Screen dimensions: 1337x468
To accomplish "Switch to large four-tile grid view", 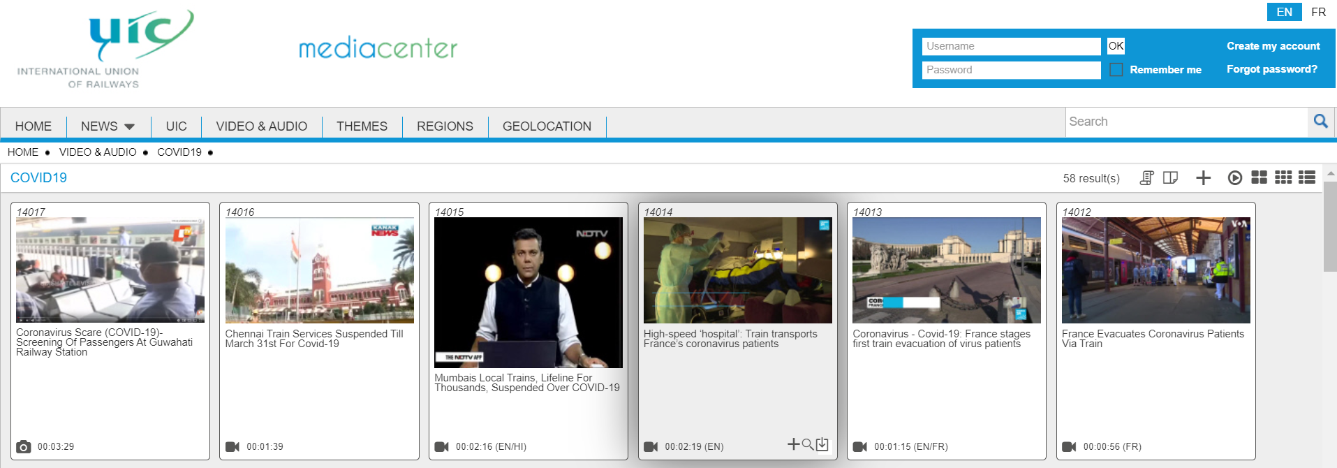I will pos(1259,177).
